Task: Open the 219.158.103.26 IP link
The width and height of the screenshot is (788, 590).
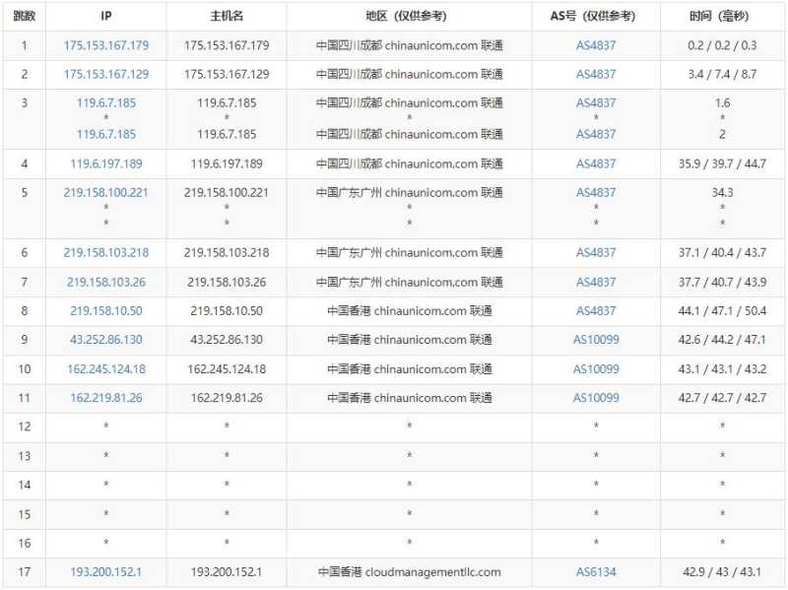Action: (x=106, y=282)
